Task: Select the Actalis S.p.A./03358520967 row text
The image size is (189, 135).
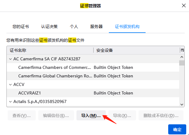Action: (40, 101)
